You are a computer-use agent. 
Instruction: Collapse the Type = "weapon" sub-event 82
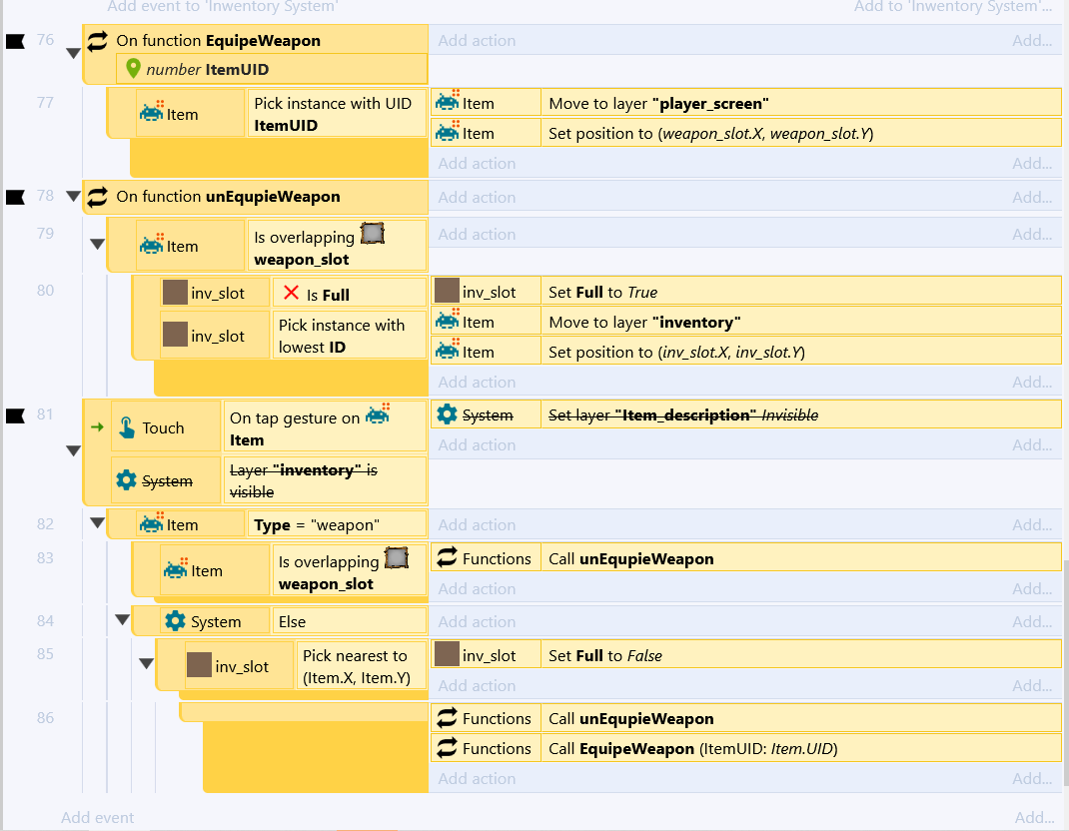[97, 523]
